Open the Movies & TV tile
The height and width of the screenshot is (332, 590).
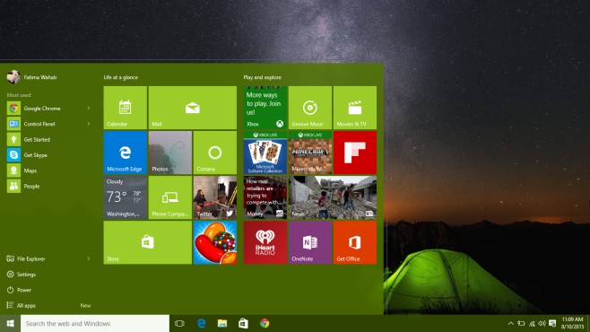[355, 108]
